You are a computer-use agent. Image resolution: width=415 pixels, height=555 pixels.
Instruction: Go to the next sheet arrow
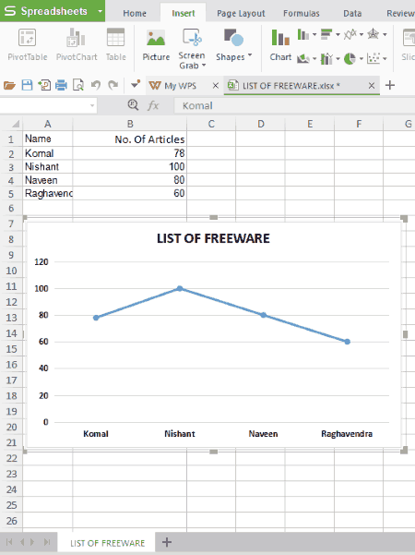click(32, 542)
